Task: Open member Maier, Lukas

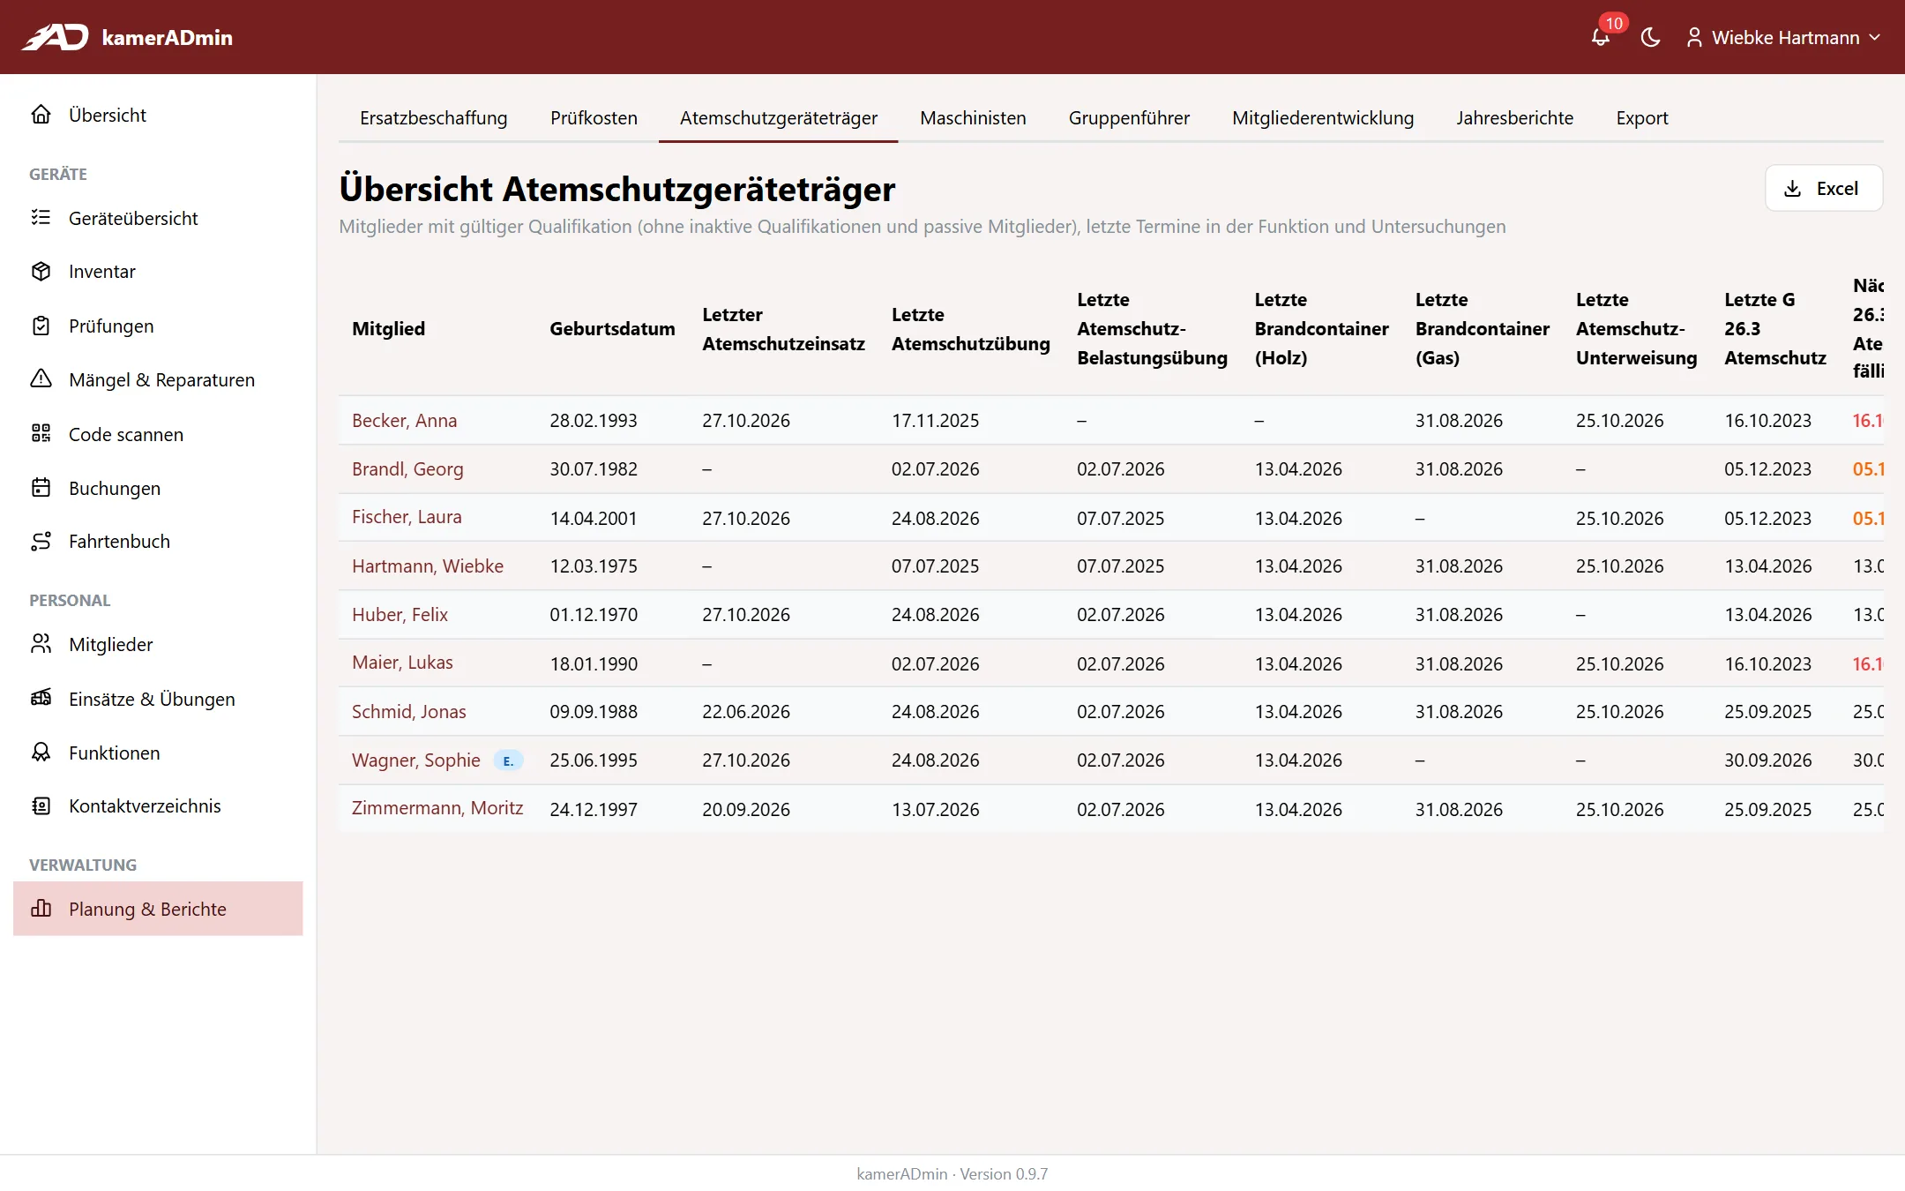Action: pyautogui.click(x=402, y=663)
